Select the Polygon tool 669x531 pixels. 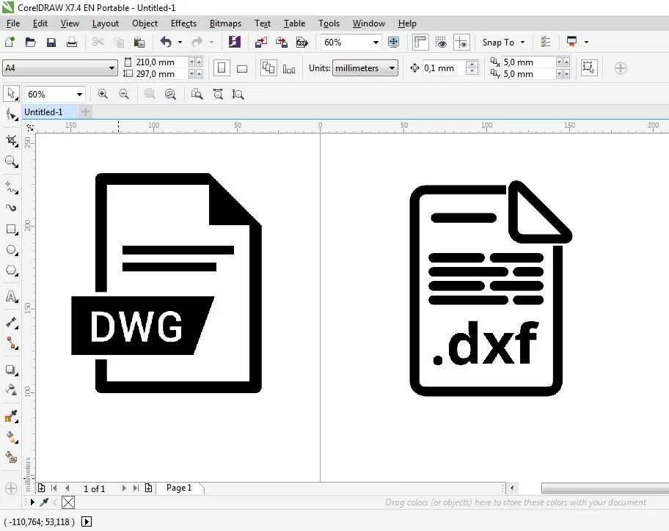click(11, 271)
